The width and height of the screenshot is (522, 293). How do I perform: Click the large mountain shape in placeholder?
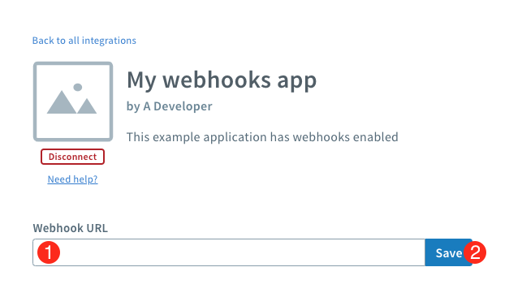coord(61,102)
